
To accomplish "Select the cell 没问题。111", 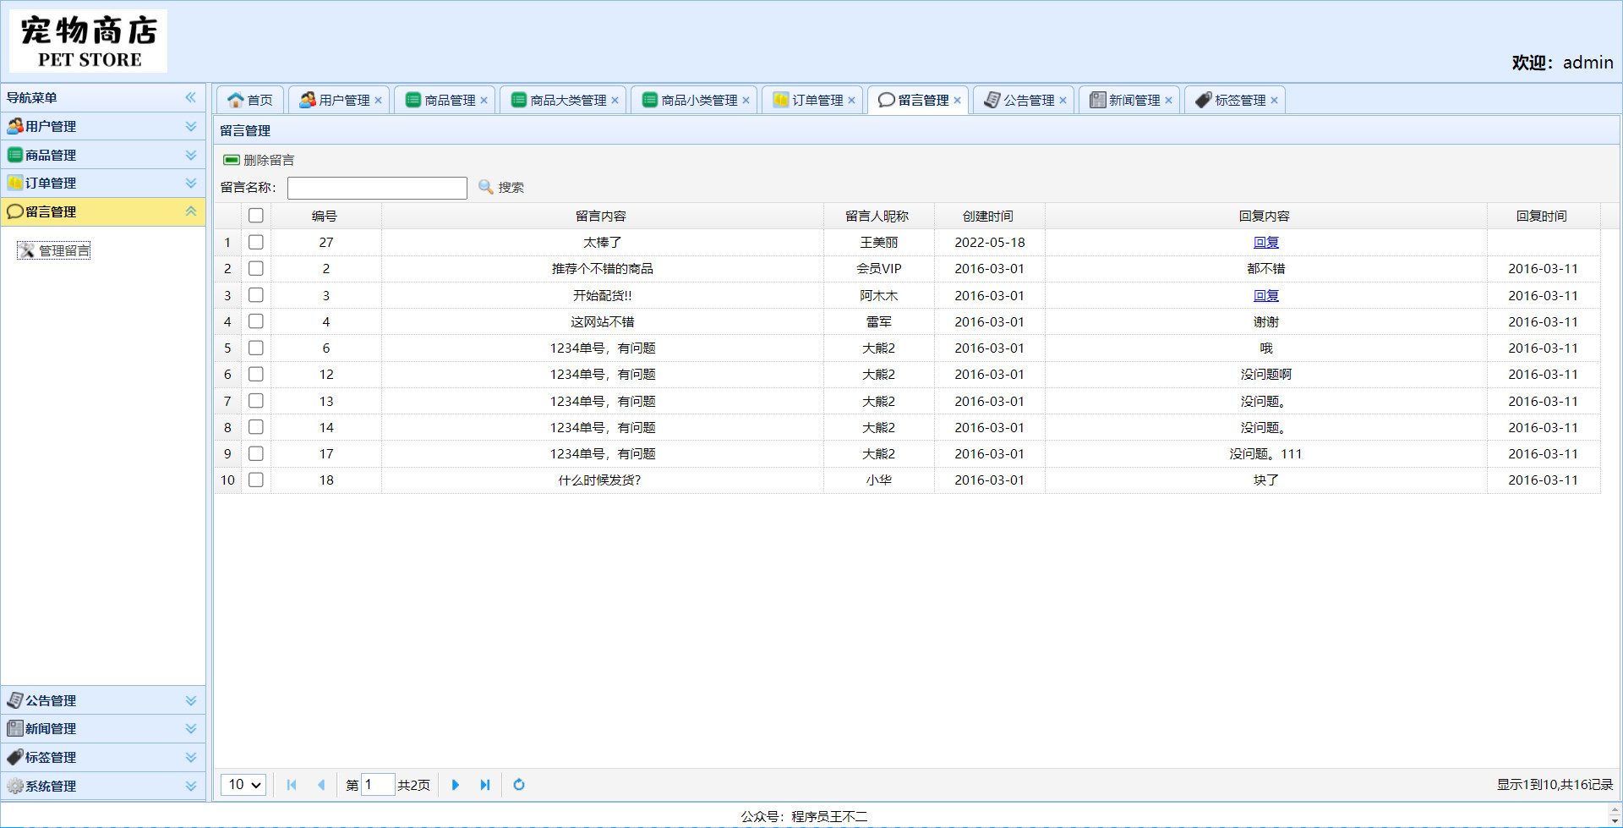I will click(1265, 453).
